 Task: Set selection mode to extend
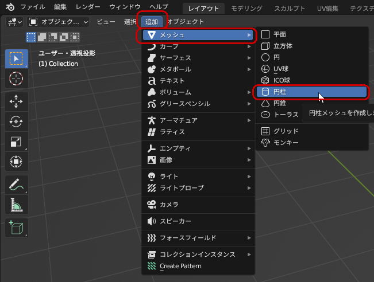click(42, 37)
